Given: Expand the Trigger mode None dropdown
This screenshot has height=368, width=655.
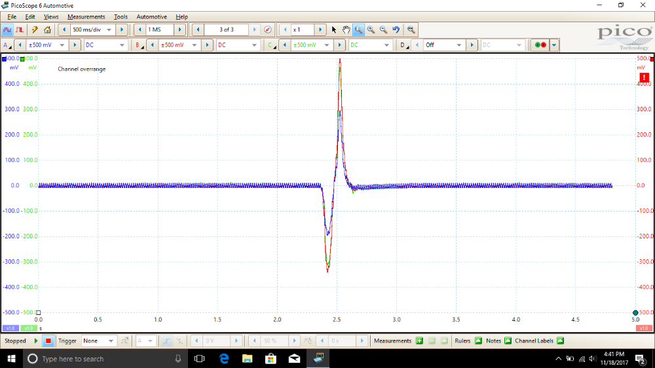Looking at the screenshot, I should click(x=111, y=340).
